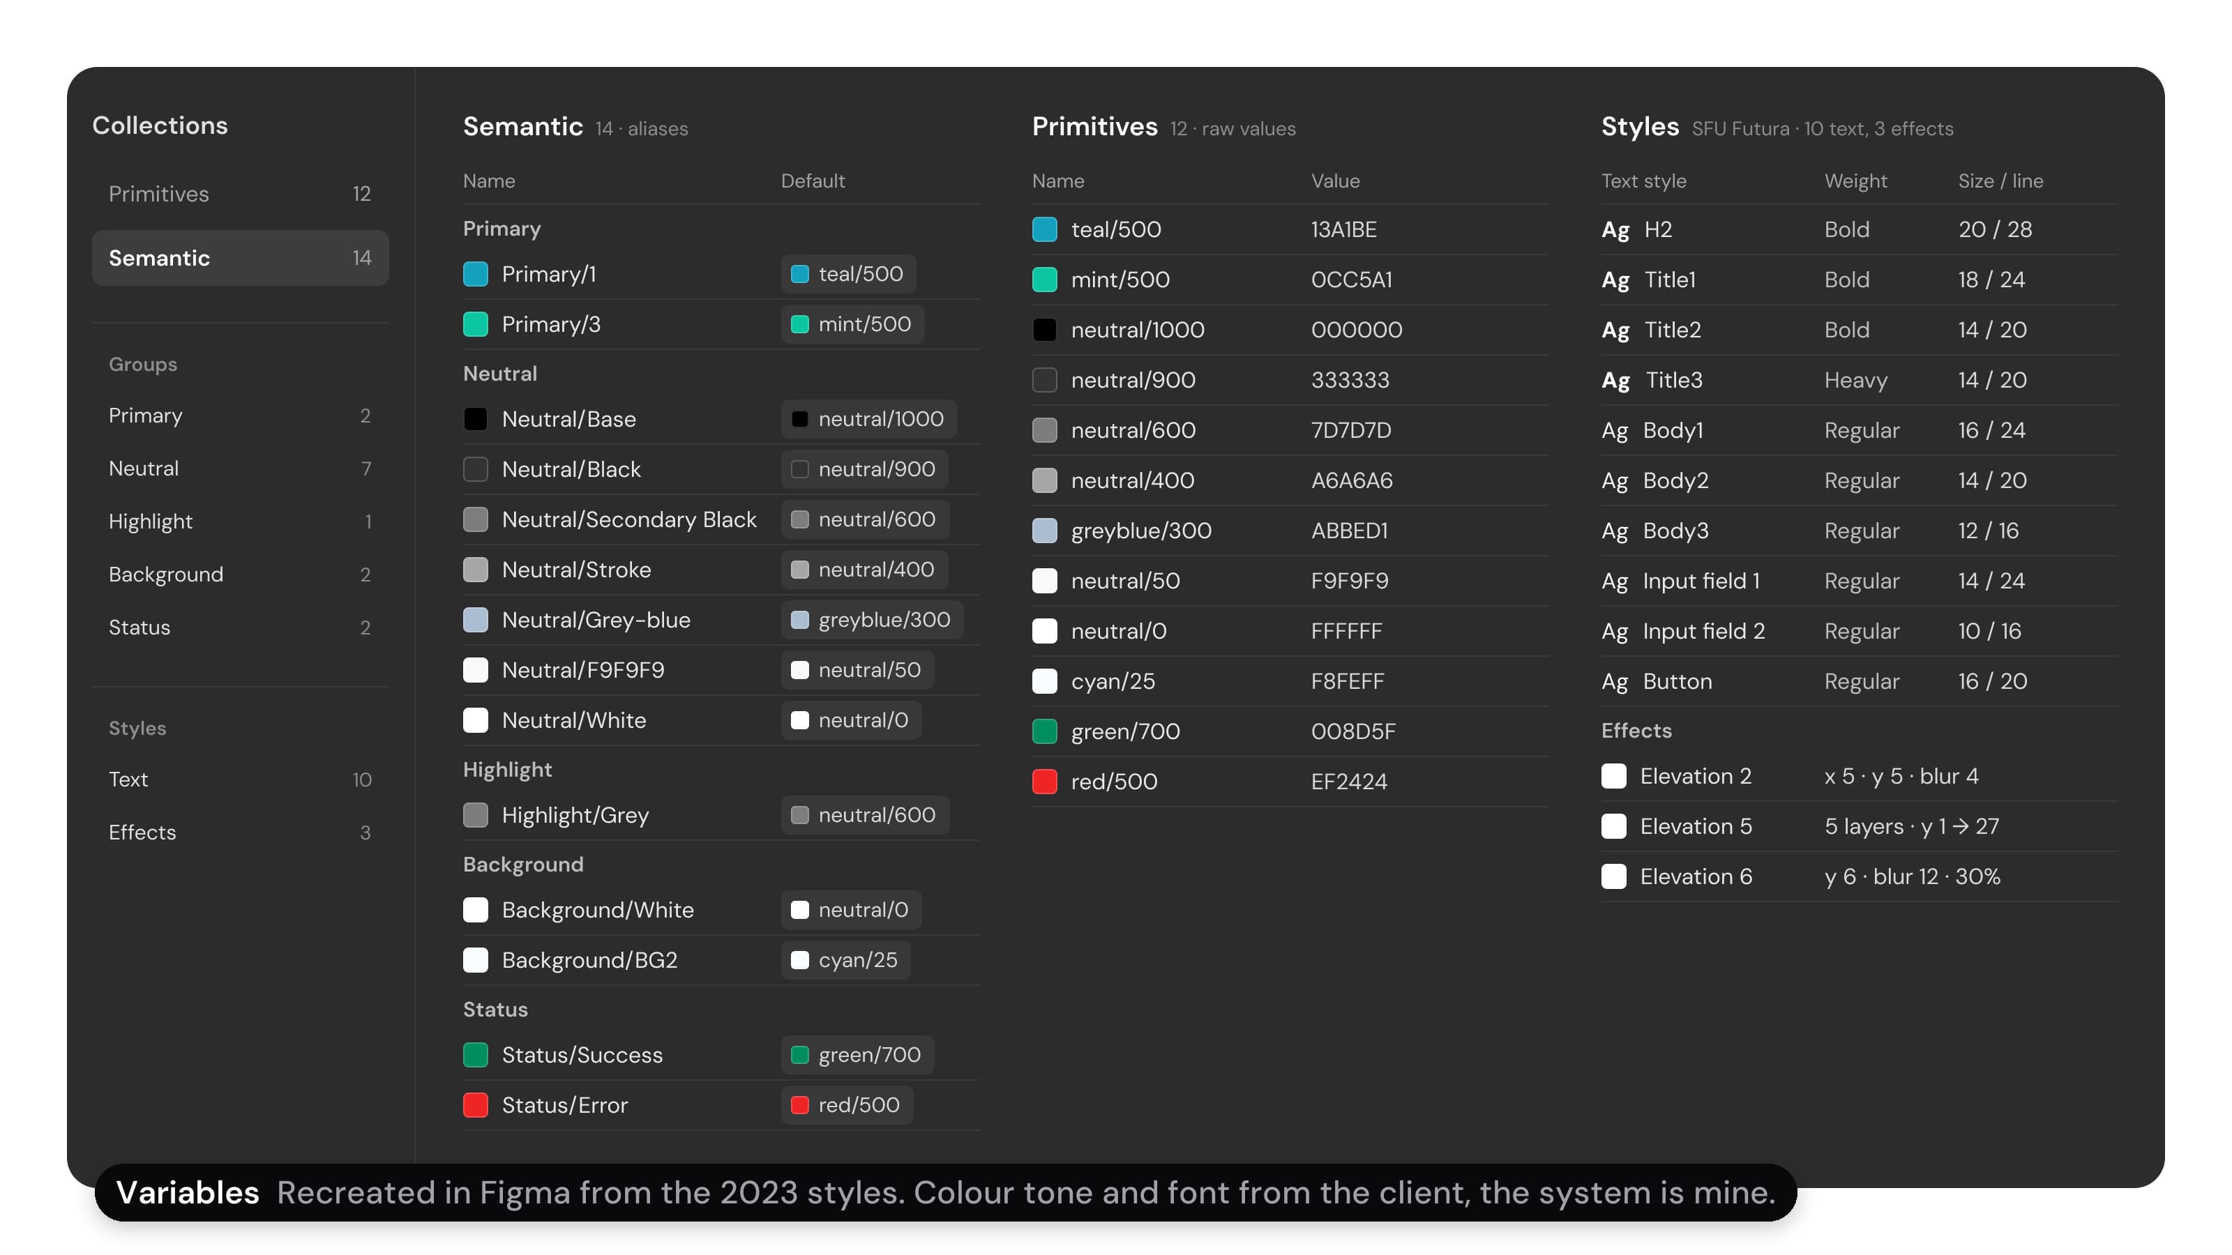Click the red/500 primitive swatch
Image resolution: width=2232 pixels, height=1255 pixels.
click(1045, 782)
